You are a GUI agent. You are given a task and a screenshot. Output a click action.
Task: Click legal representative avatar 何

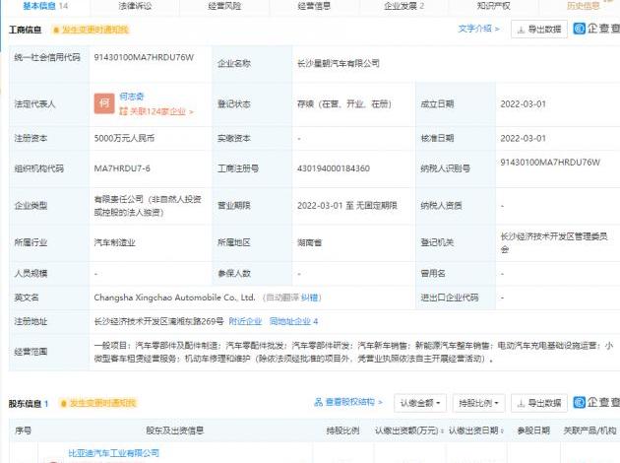pyautogui.click(x=104, y=103)
